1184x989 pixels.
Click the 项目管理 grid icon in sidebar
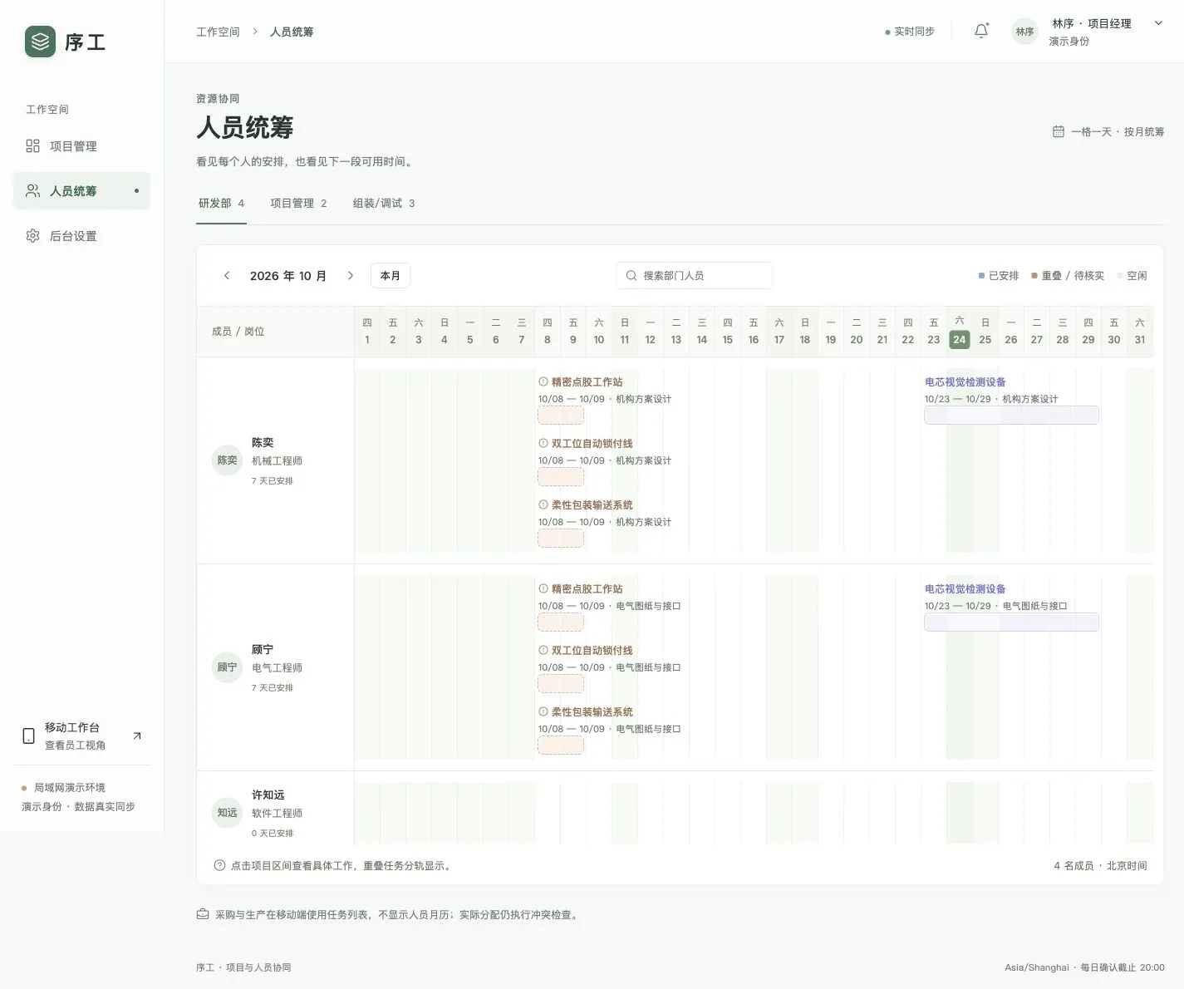(32, 146)
